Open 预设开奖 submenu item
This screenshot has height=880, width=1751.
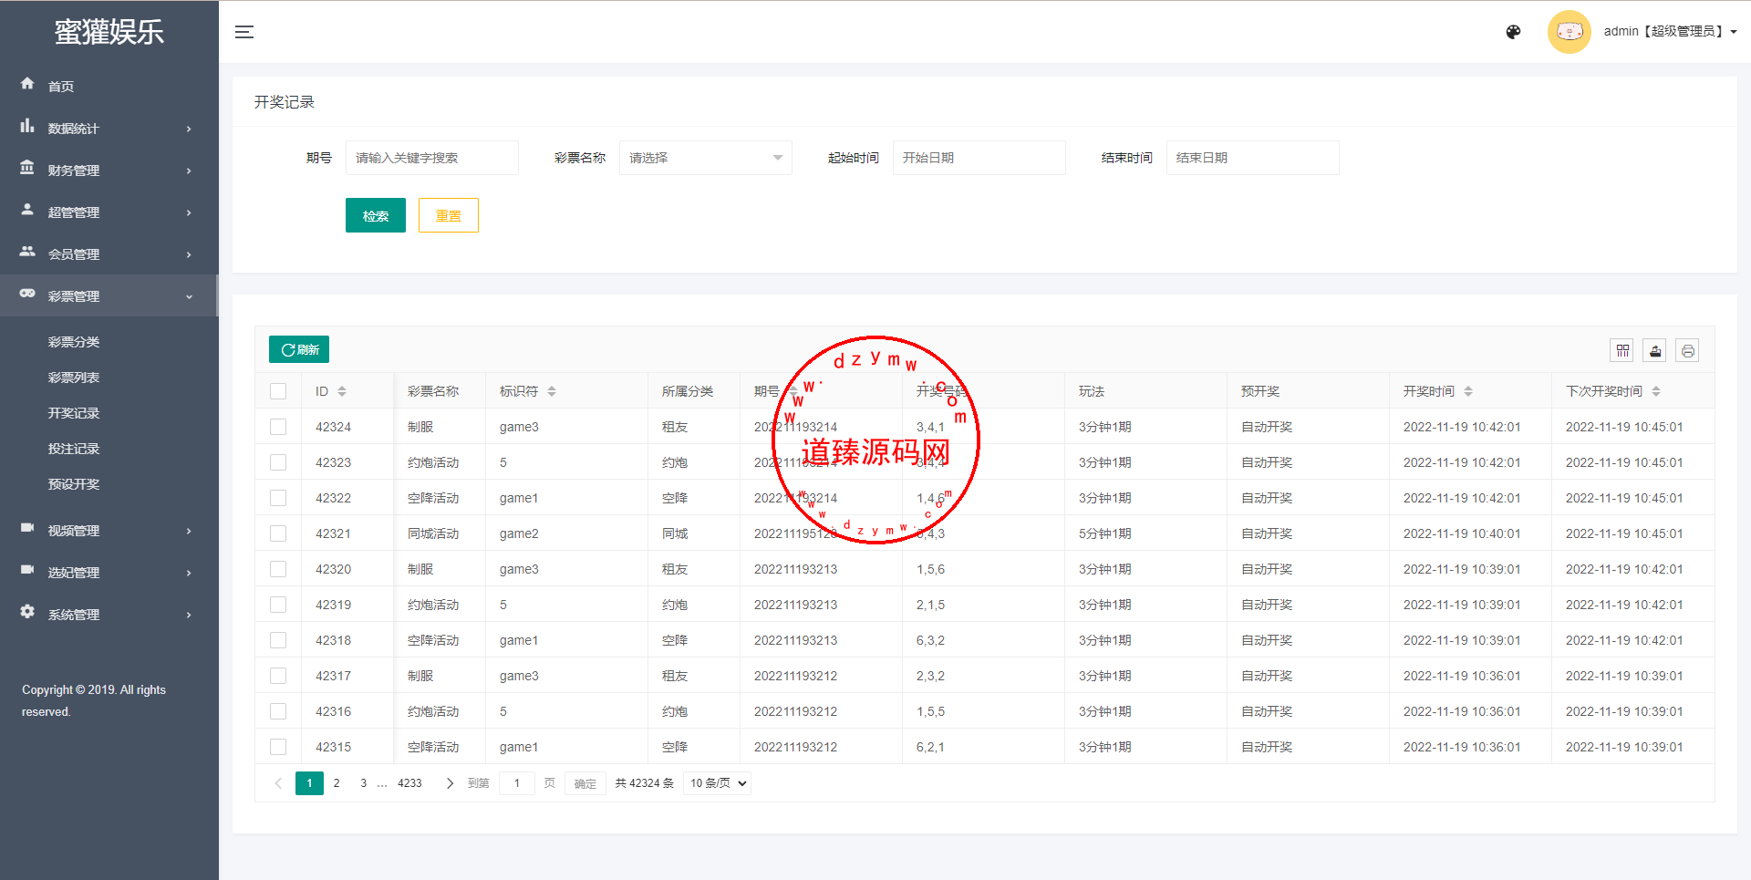(74, 484)
